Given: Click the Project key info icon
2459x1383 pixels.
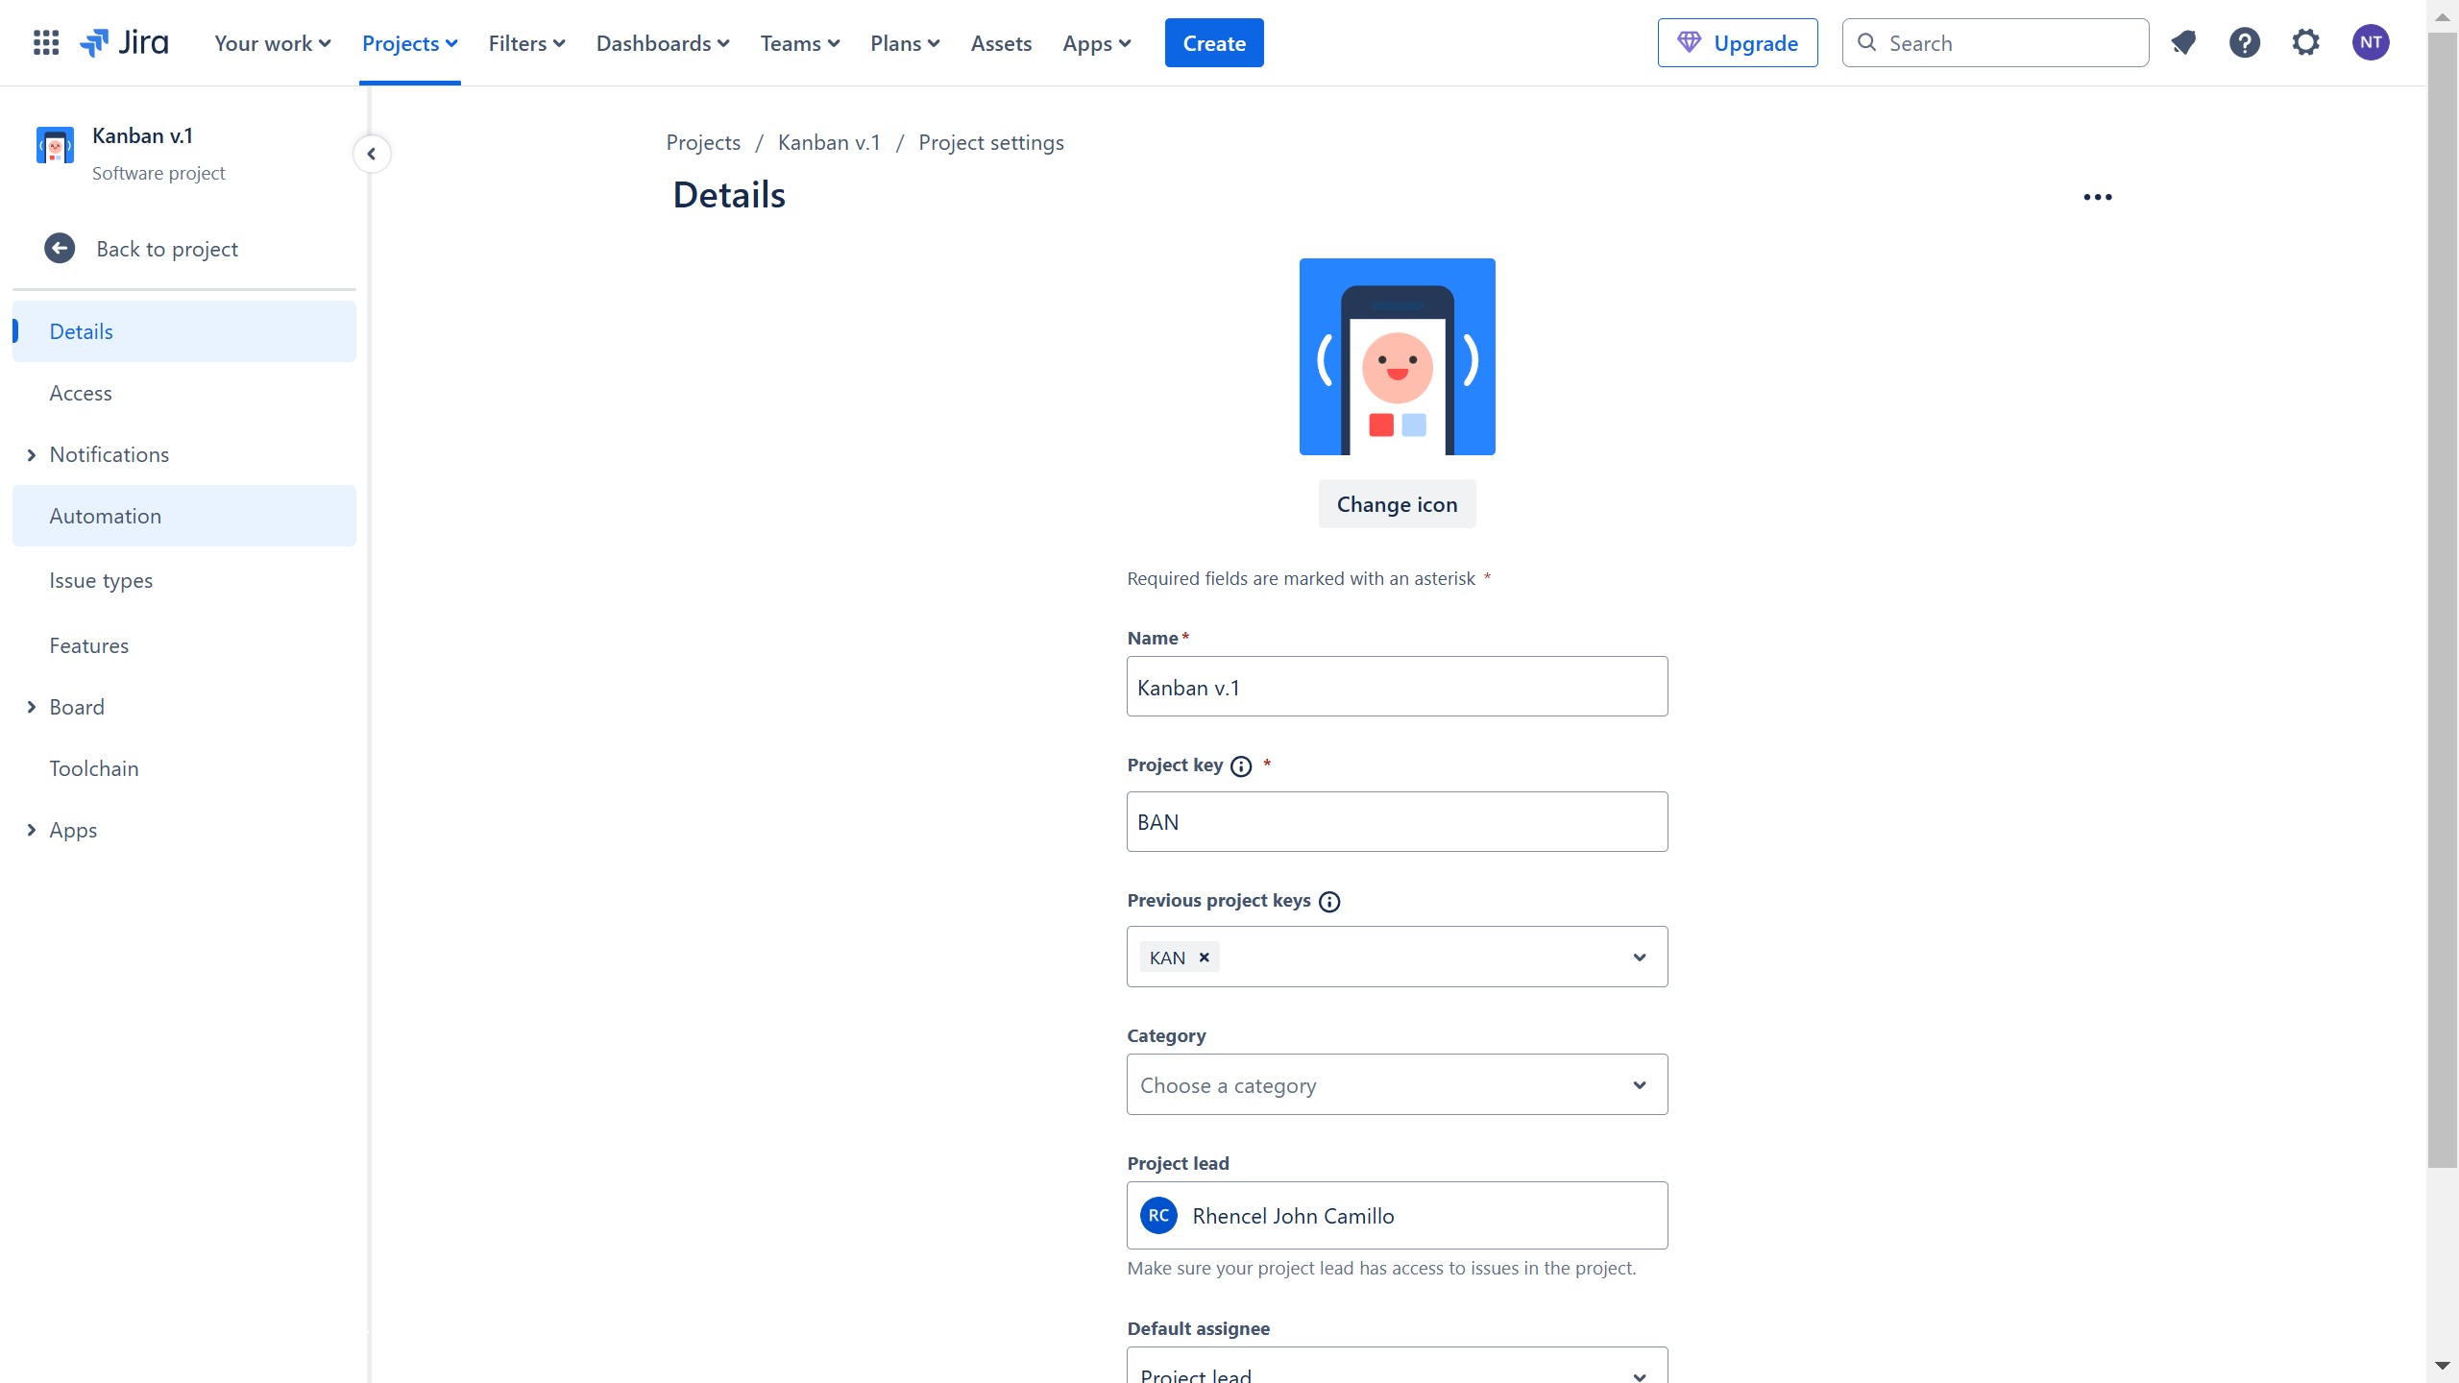Looking at the screenshot, I should click(x=1241, y=766).
